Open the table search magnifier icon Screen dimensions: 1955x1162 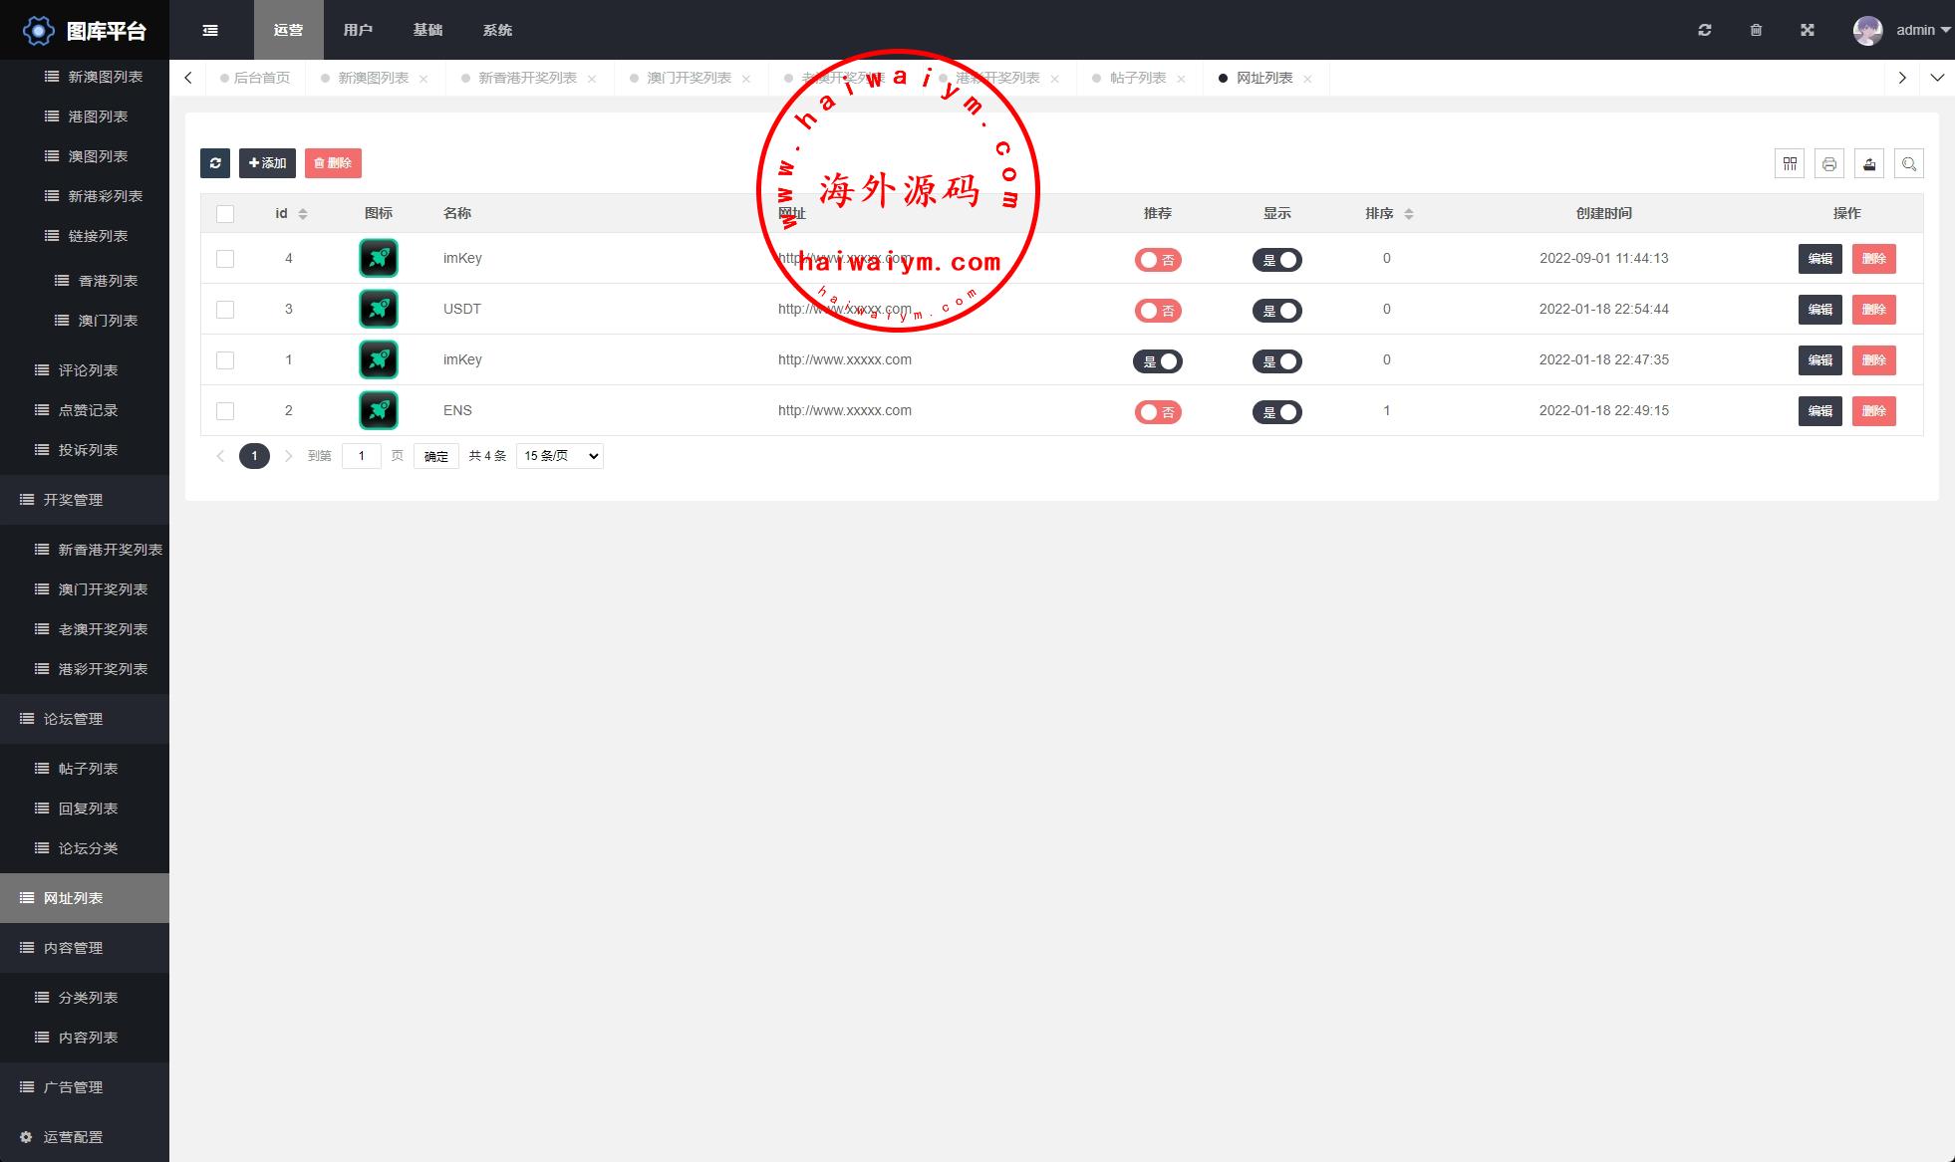(1909, 163)
